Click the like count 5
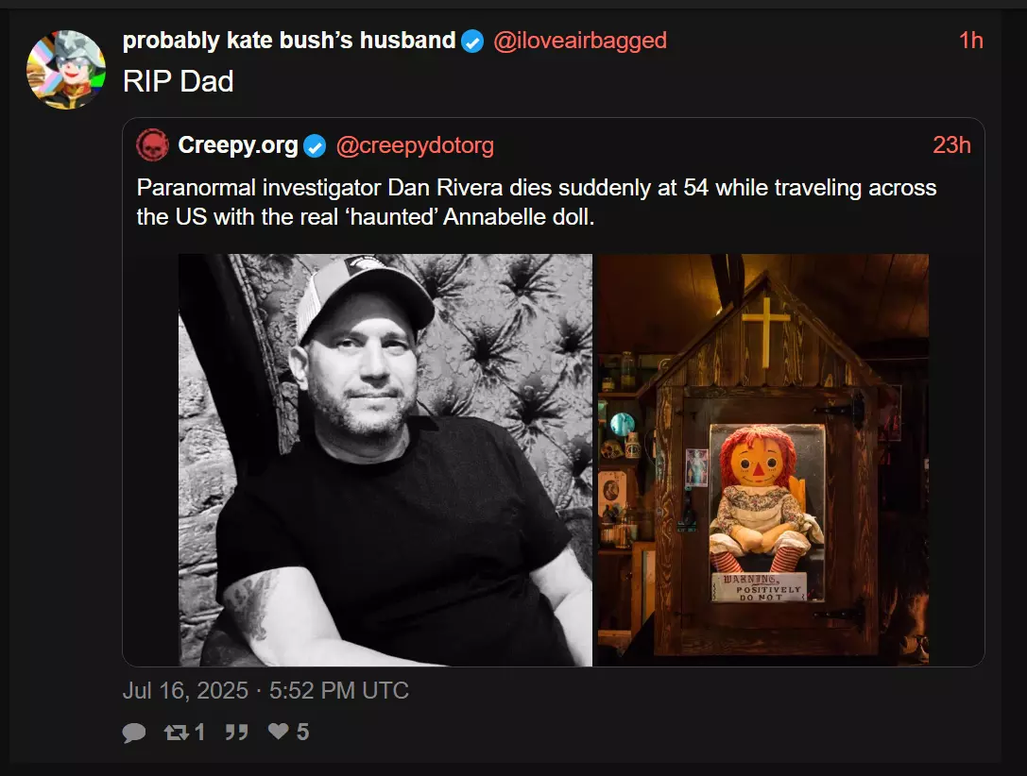The height and width of the screenshot is (776, 1027). 302,733
